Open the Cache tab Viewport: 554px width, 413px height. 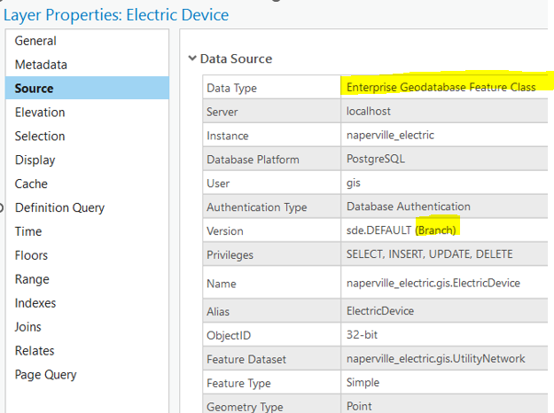[31, 184]
